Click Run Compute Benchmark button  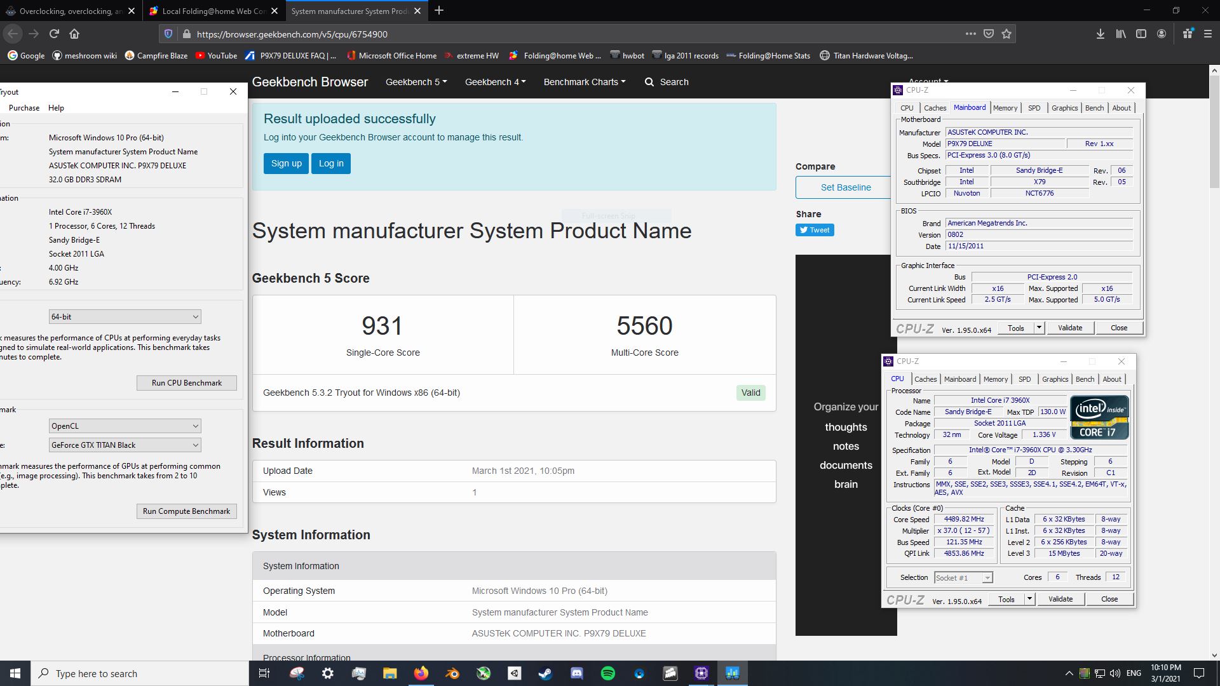pyautogui.click(x=187, y=511)
